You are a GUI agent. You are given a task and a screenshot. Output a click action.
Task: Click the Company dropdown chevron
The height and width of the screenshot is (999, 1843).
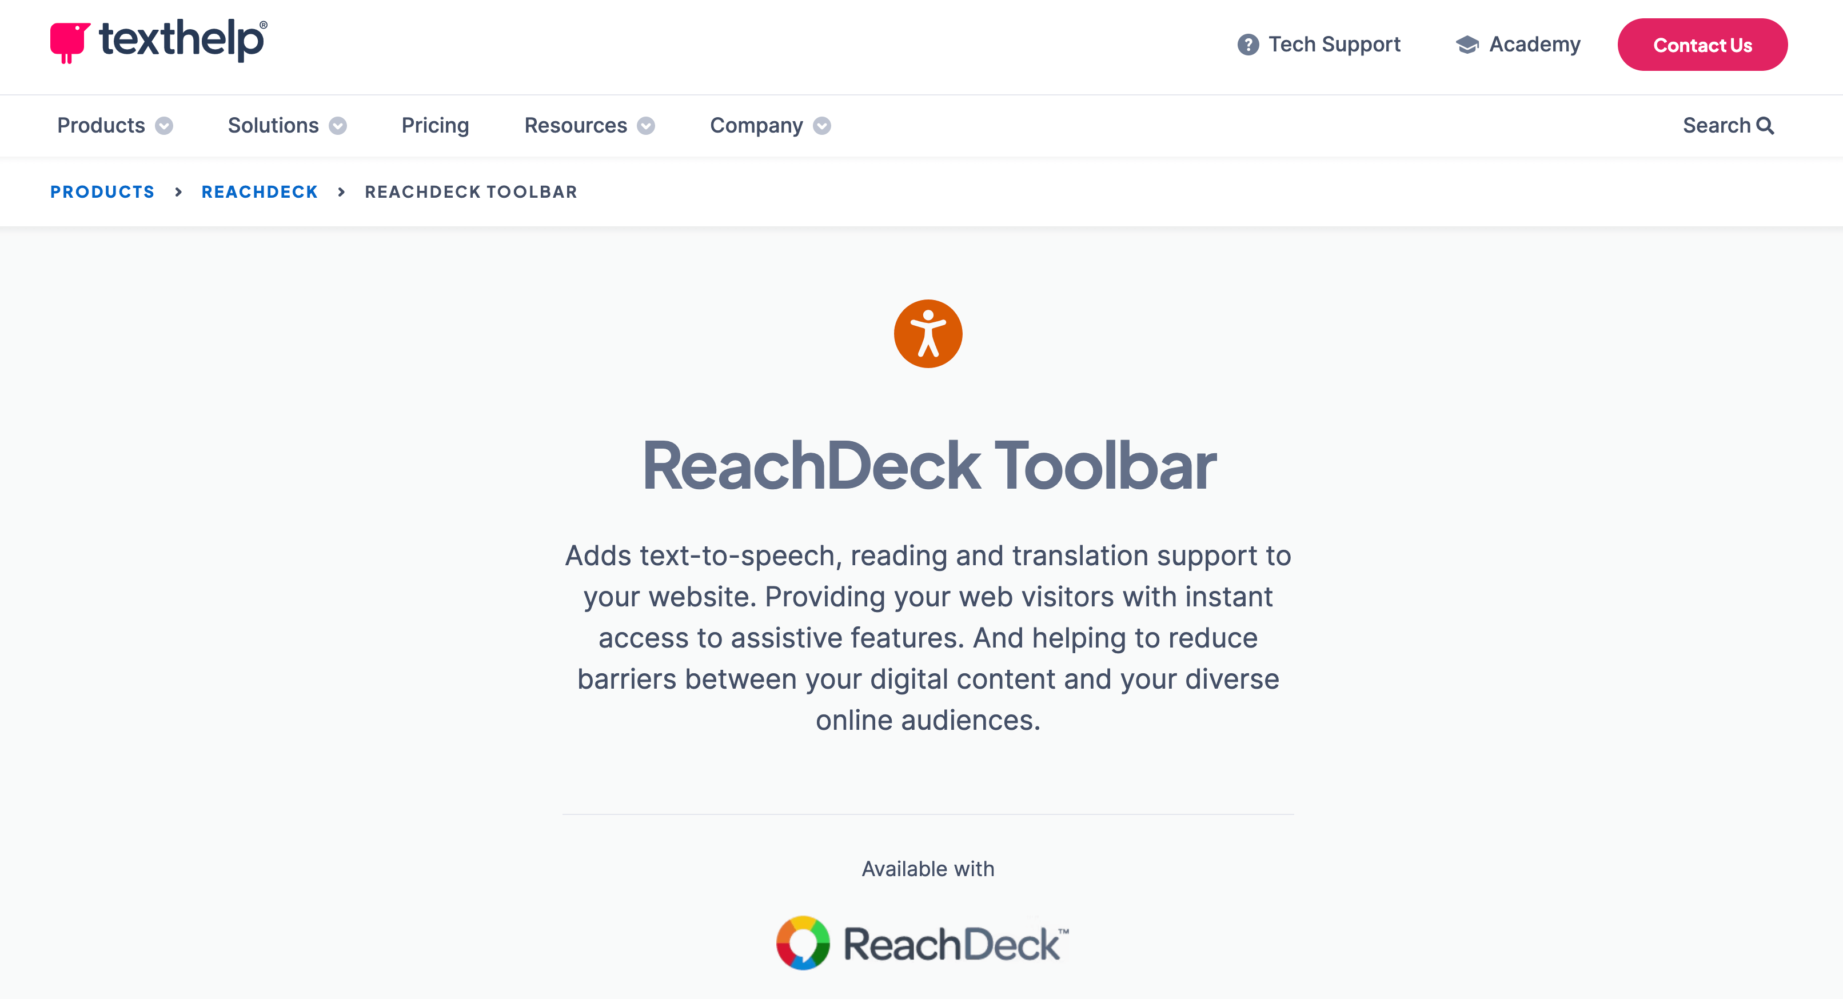tap(824, 126)
